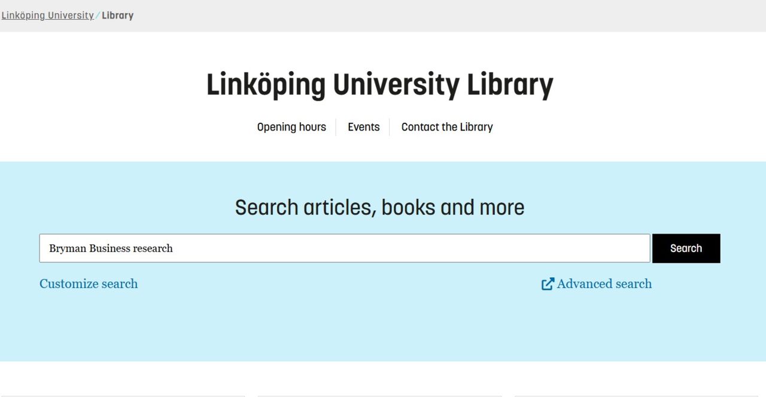
Task: Click the breadcrumb separator slash
Action: (97, 15)
